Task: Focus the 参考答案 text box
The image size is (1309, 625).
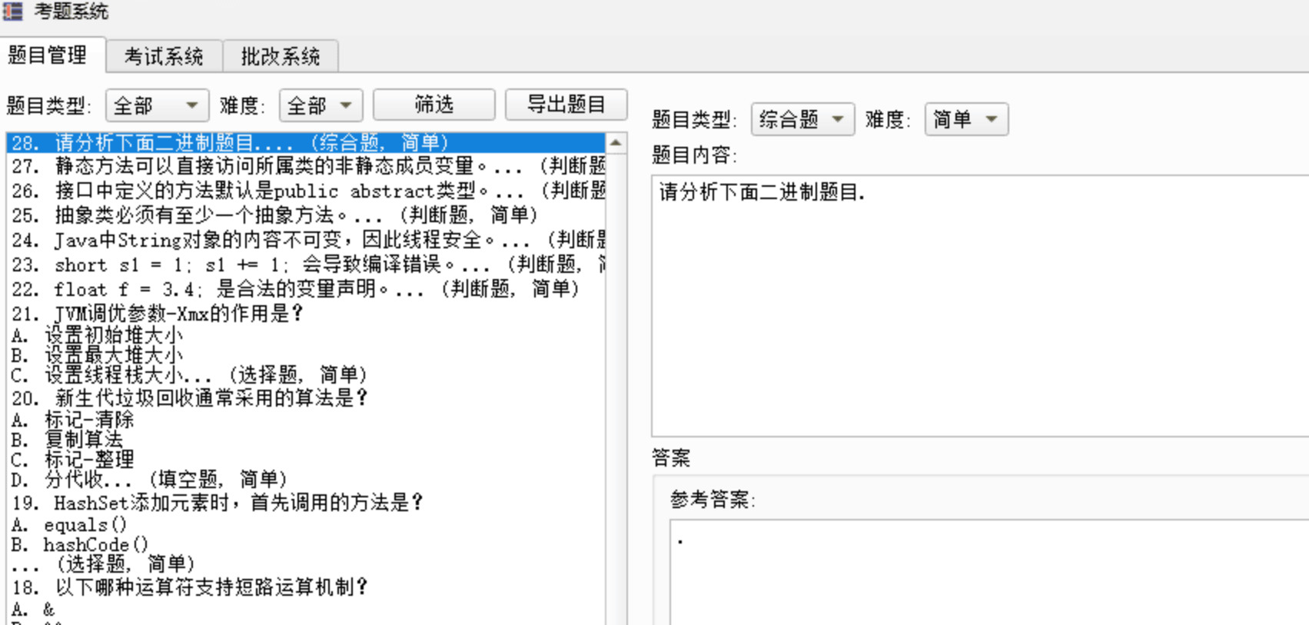Action: [984, 573]
